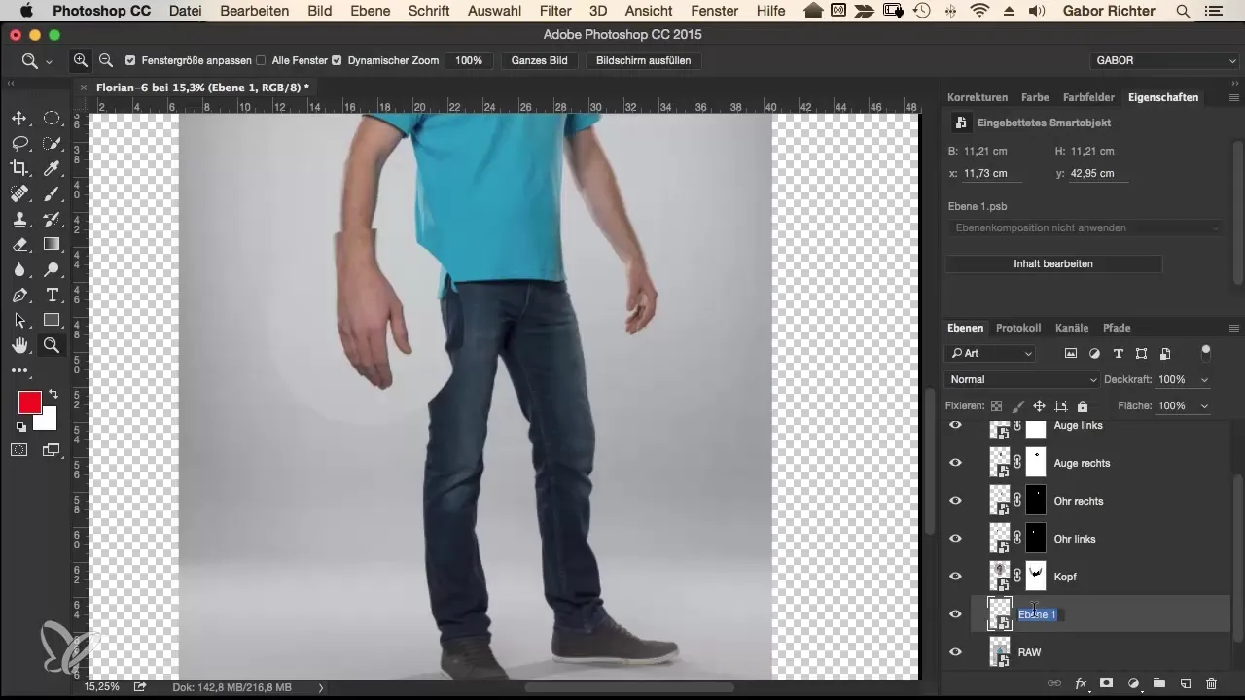This screenshot has height=700, width=1245.
Task: Open zoom tool preset picker arrow
Action: tap(49, 61)
